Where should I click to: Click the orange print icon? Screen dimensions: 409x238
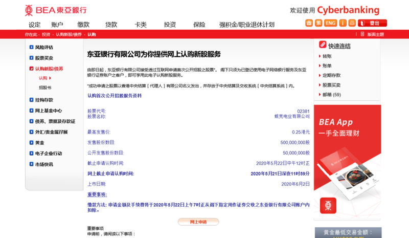coord(352,23)
